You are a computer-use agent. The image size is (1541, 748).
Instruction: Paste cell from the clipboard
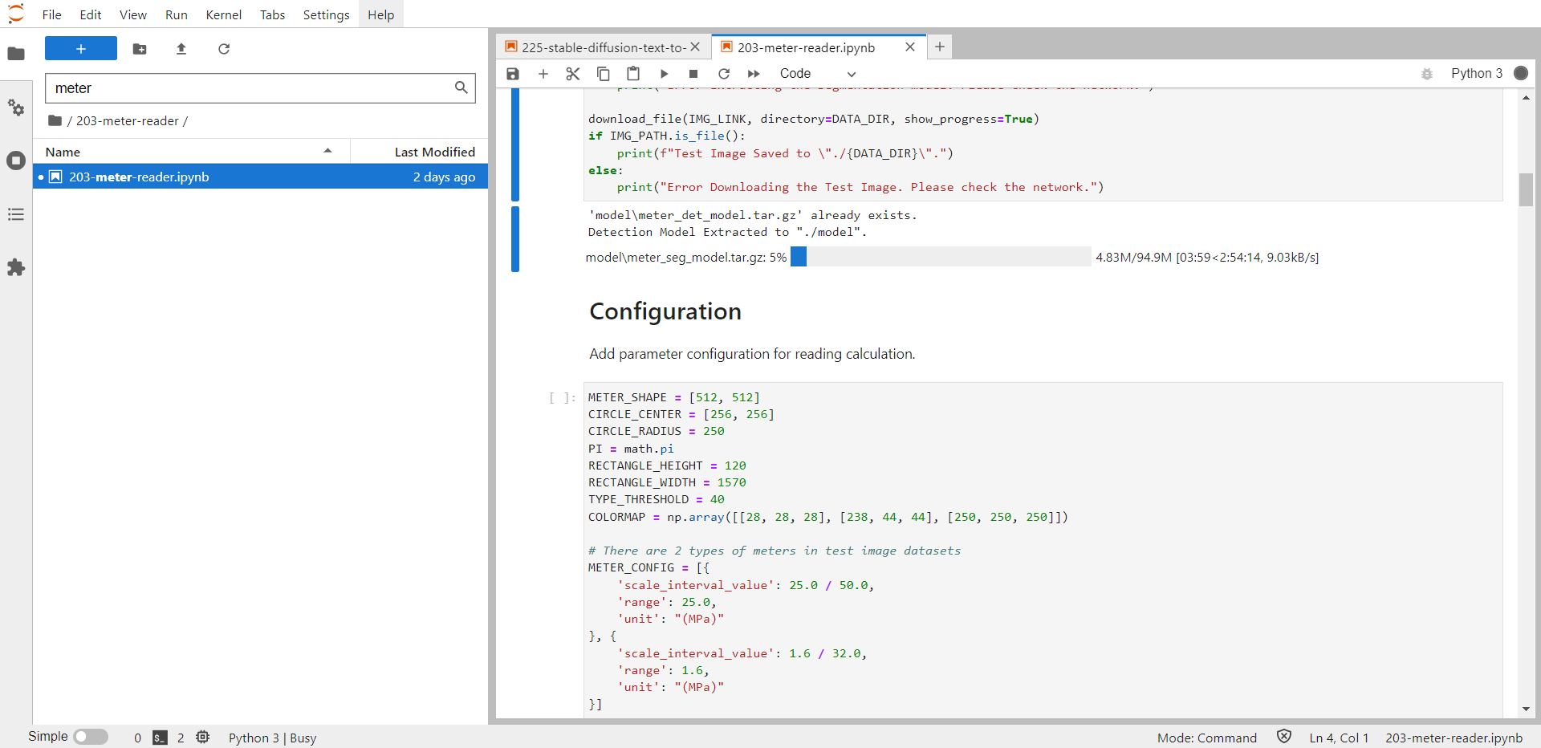(633, 73)
